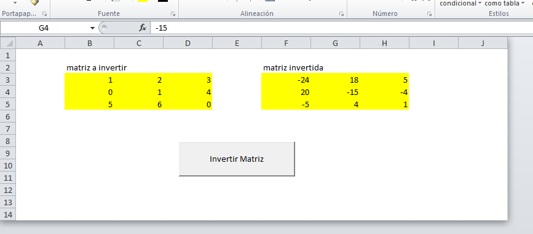Select cell with value 6 in column C
533x234 pixels.
(x=139, y=104)
